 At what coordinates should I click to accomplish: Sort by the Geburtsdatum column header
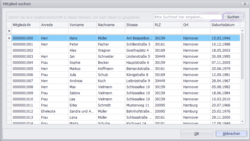click(x=225, y=25)
